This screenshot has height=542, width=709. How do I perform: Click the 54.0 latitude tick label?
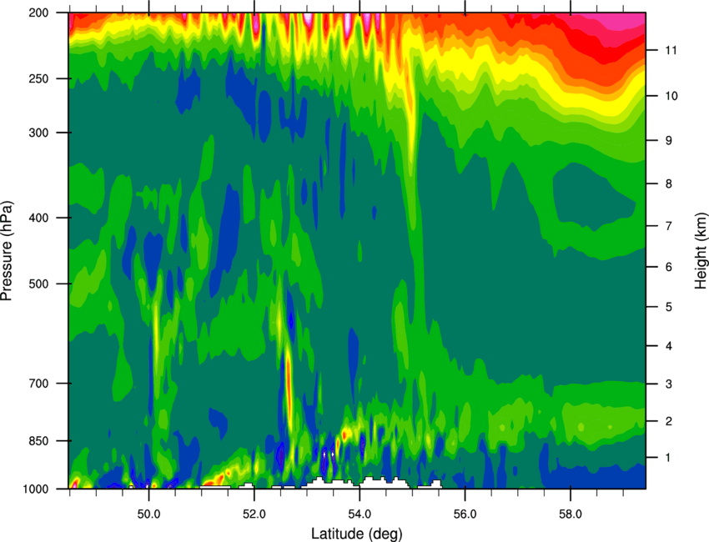360,514
